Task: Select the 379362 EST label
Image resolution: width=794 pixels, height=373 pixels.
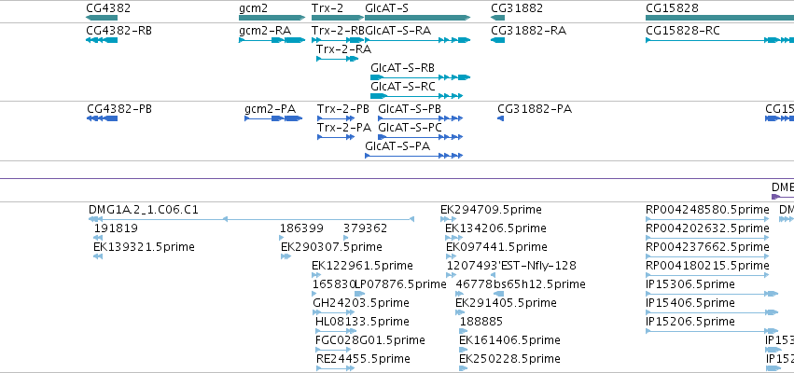Action: (x=365, y=228)
